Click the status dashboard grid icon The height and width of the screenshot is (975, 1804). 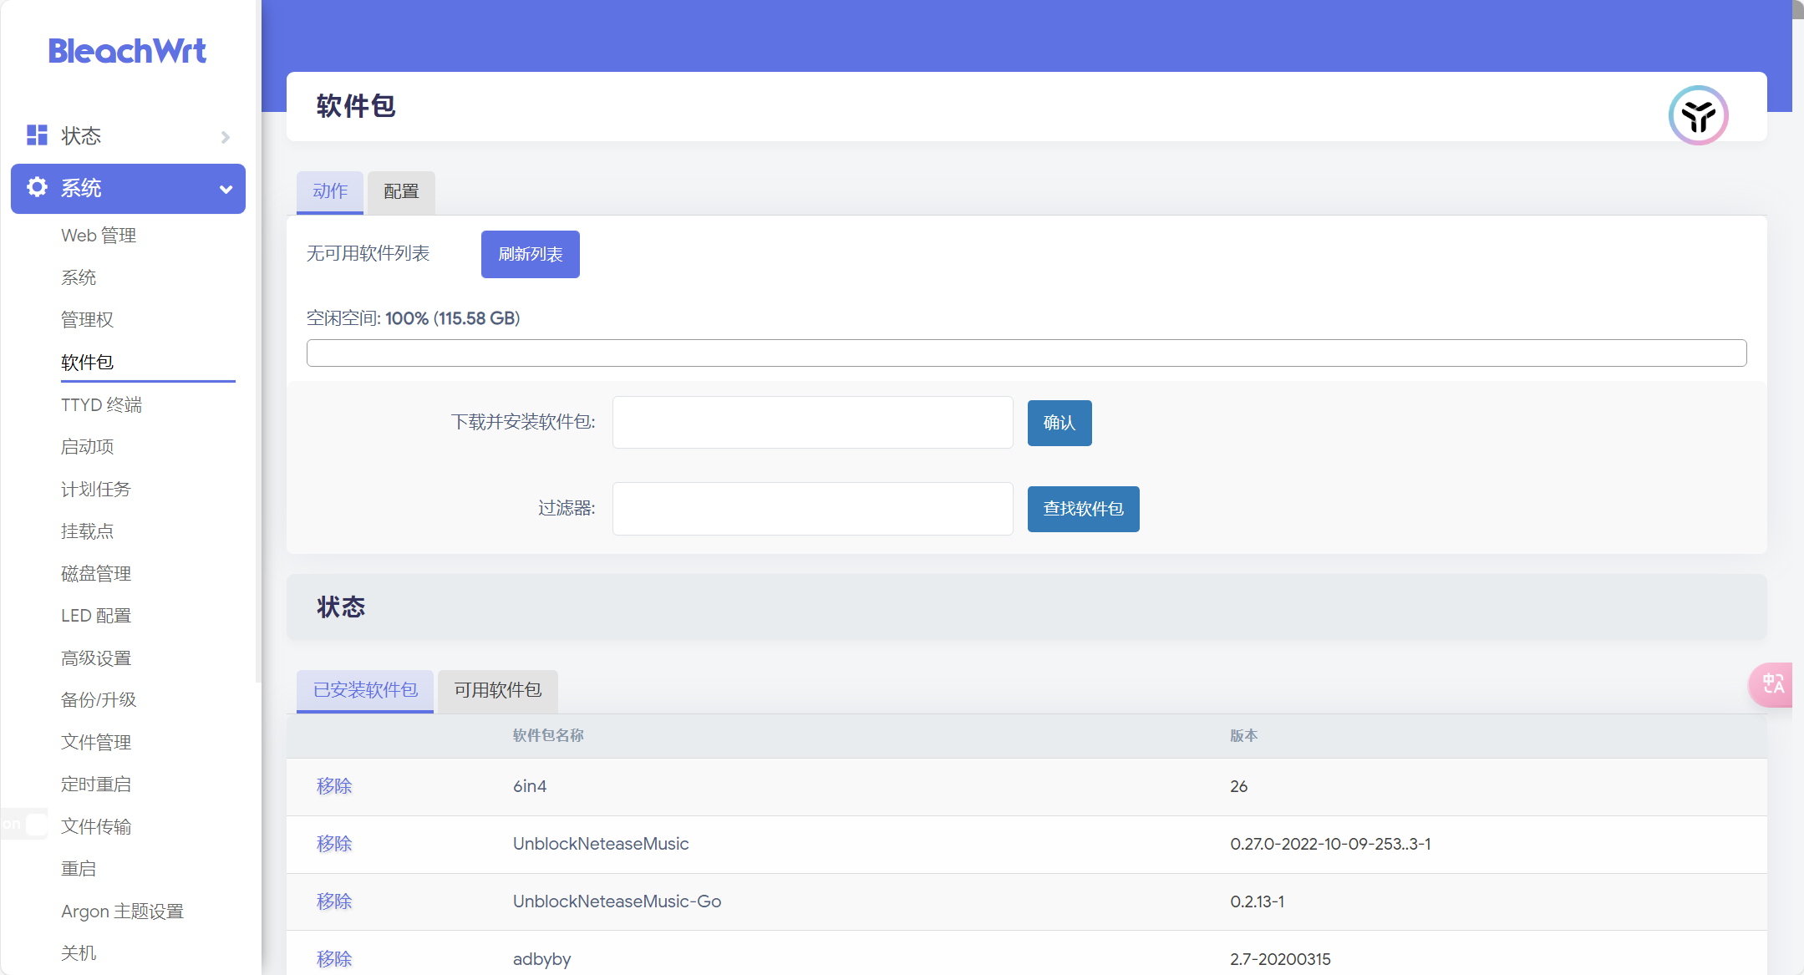pyautogui.click(x=37, y=135)
